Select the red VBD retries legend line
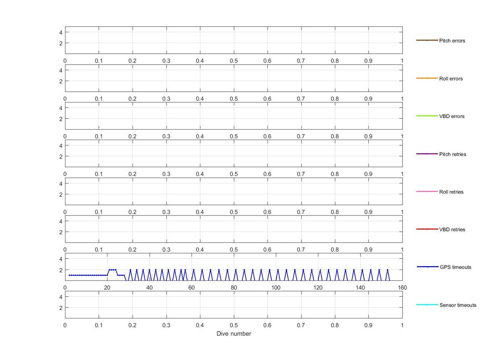Viewport: 500px width, 358px height. point(427,229)
